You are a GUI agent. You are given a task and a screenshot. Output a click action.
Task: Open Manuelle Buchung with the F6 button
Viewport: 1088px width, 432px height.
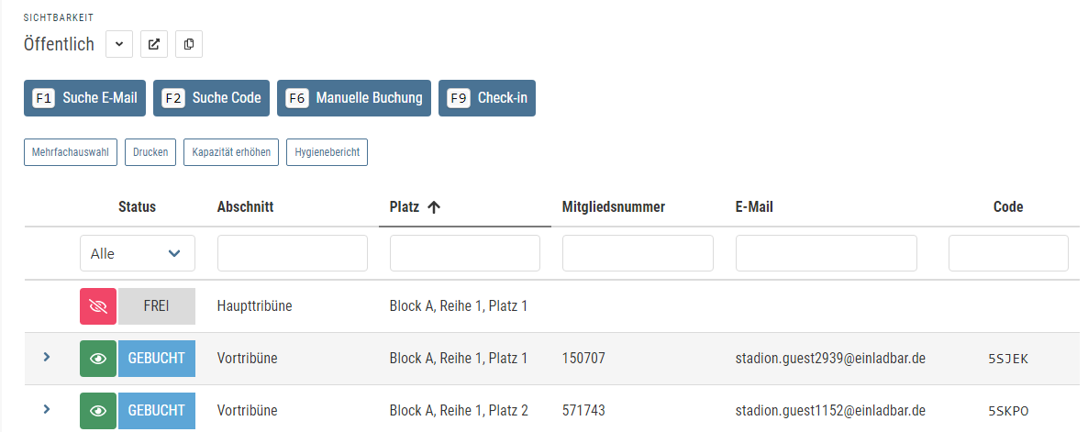354,98
